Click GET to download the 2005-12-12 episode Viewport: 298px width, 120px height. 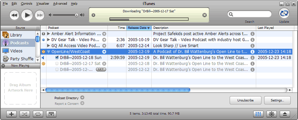[x=101, y=69]
